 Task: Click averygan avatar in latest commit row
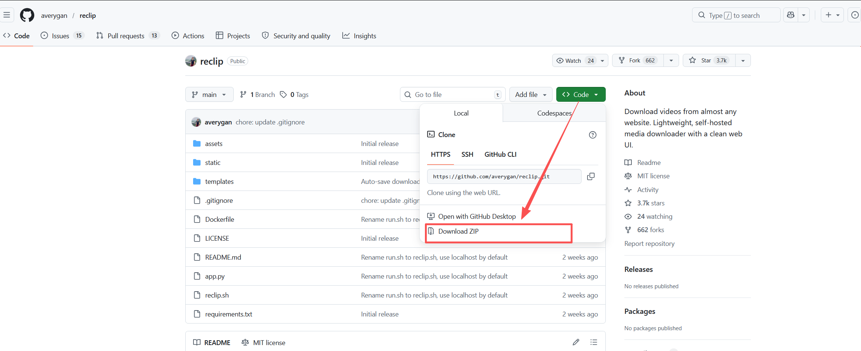pos(196,122)
